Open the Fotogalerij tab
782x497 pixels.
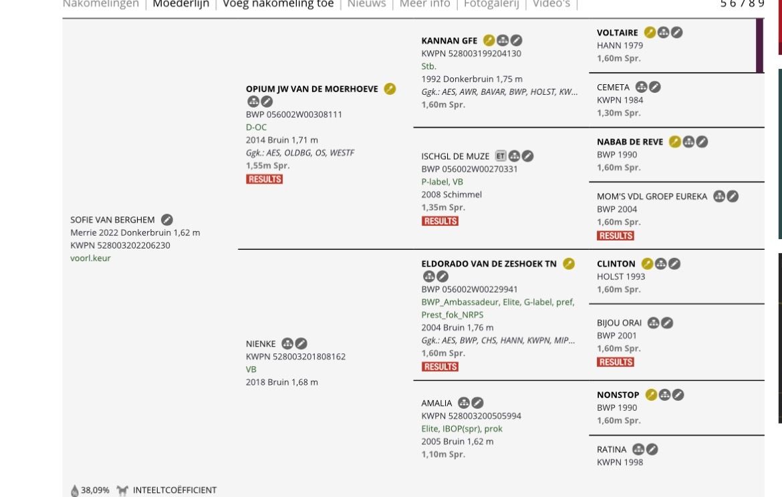(491, 4)
